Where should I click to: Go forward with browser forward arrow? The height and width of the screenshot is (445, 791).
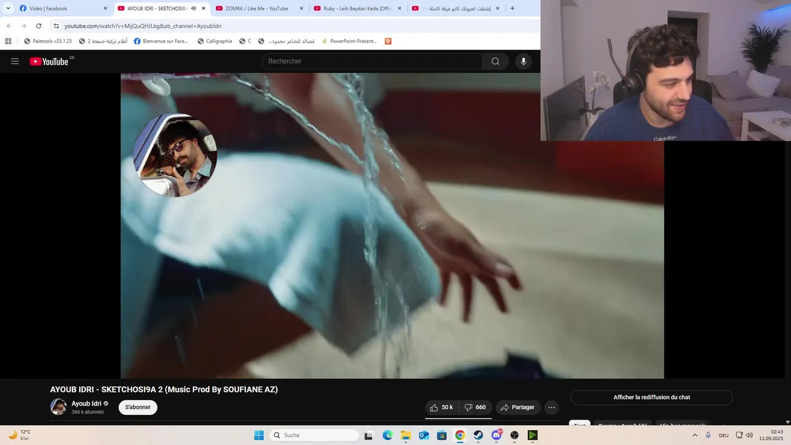pos(23,26)
